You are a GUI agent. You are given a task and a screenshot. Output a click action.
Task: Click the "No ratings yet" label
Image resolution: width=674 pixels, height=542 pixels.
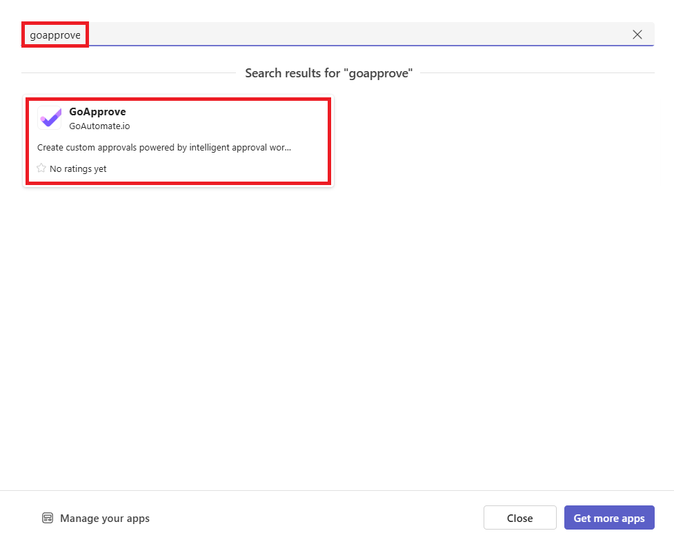point(78,168)
